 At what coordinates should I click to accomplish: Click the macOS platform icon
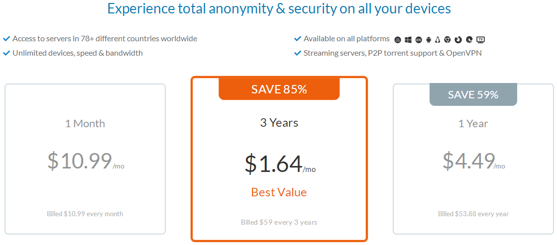(x=398, y=40)
